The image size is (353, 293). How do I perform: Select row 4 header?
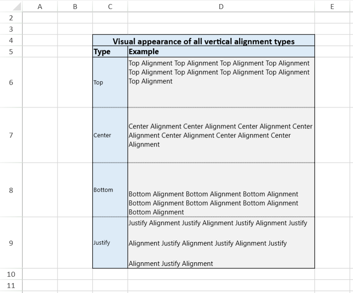[x=11, y=40]
